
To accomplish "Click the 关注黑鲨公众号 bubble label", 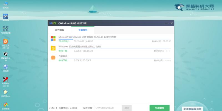I will pyautogui.click(x=192, y=109).
